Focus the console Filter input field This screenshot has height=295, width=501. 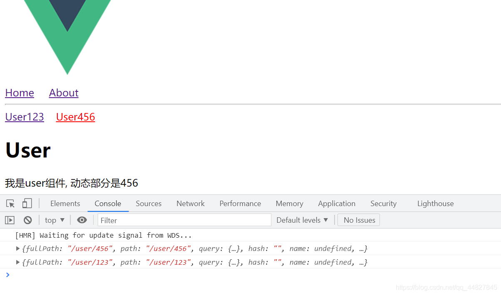[184, 220]
